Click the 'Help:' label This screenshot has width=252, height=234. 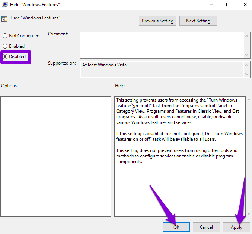tap(120, 86)
